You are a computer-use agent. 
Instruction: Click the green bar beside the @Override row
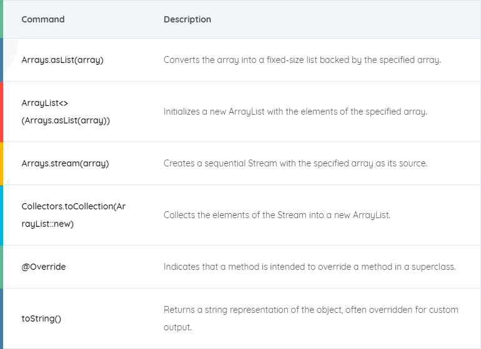pyautogui.click(x=1, y=267)
